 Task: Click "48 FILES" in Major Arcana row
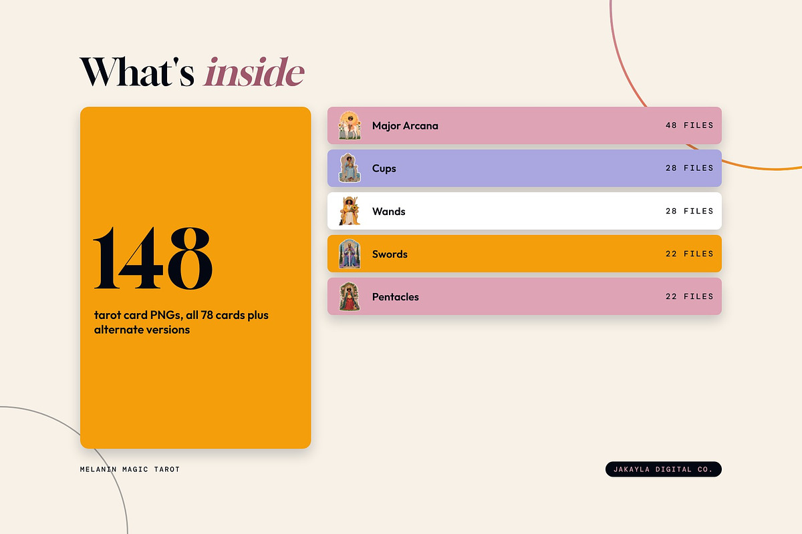[690, 125]
